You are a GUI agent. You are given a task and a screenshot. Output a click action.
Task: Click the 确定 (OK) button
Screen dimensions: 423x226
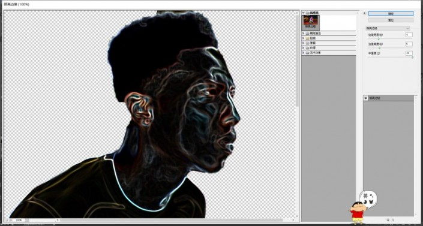(x=391, y=13)
